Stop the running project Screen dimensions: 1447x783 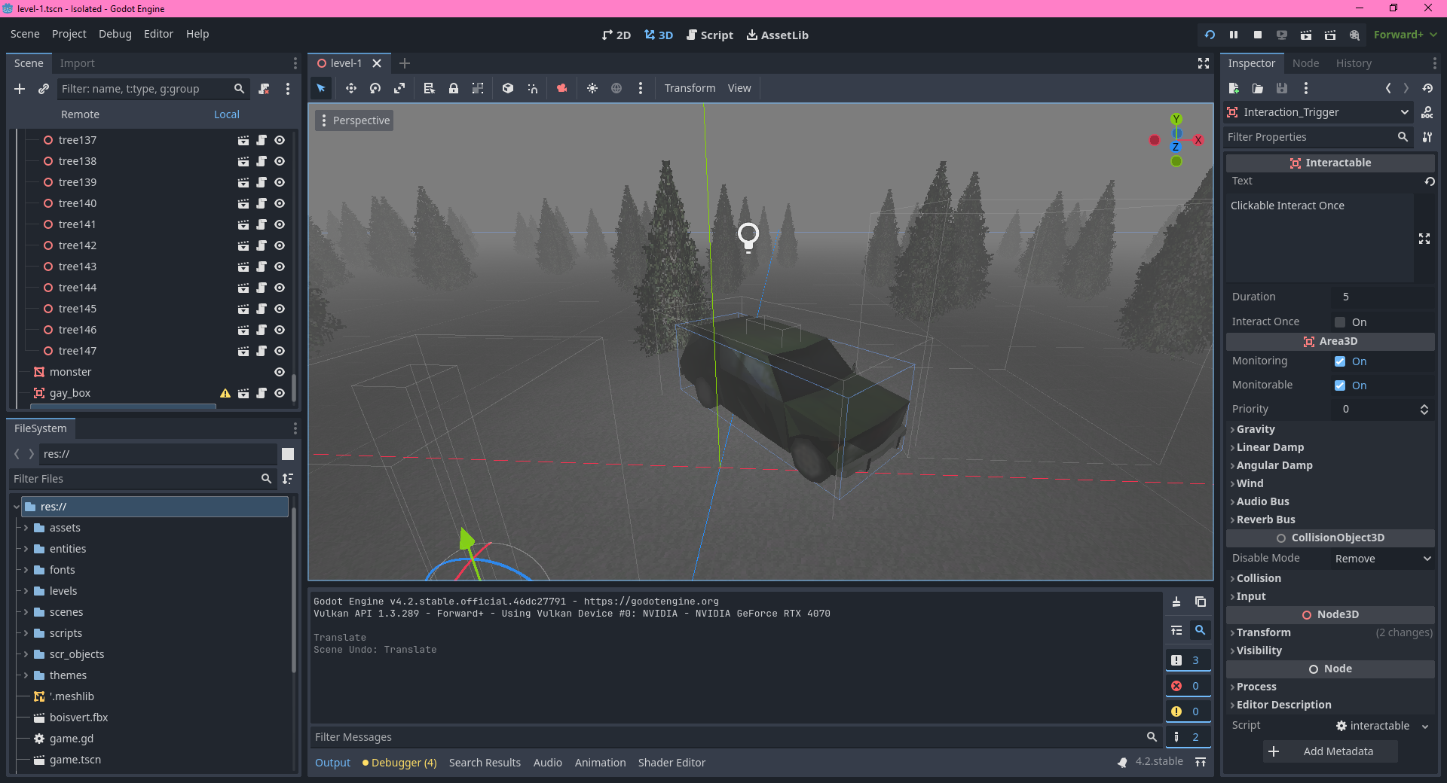click(x=1258, y=35)
